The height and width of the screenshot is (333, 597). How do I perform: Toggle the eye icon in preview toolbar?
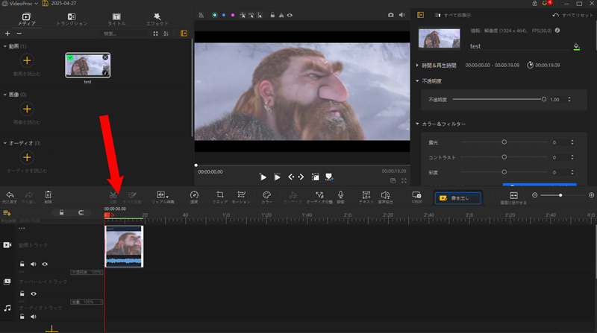point(290,15)
